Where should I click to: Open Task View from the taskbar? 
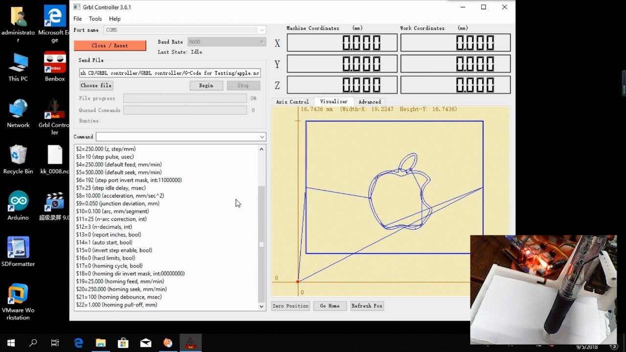(x=55, y=343)
